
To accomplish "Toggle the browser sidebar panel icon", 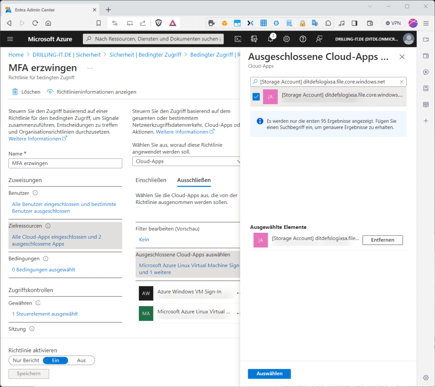I will click(355, 23).
